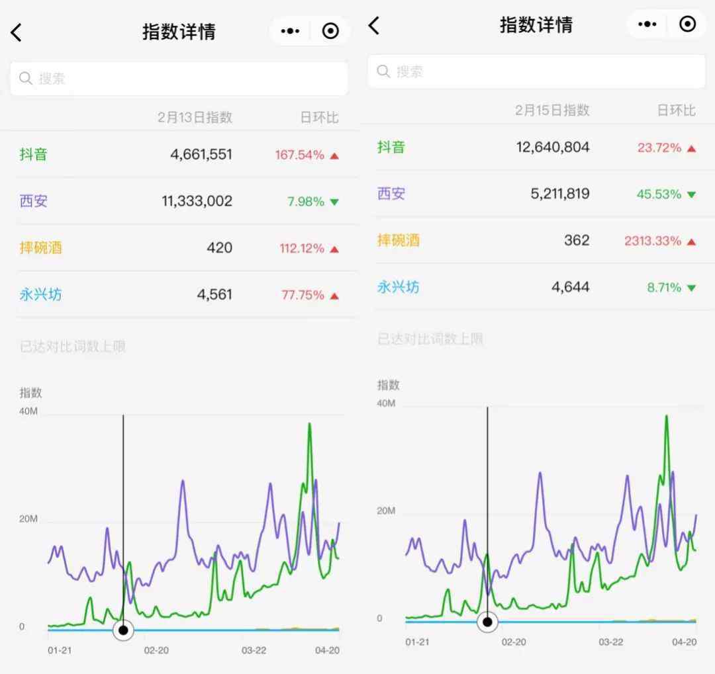Screen dimensions: 715x674
Task: Open more options menu in right panel
Action: (x=647, y=24)
